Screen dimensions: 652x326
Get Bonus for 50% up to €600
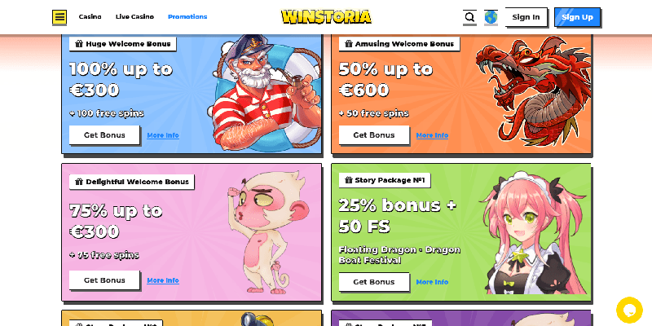click(374, 135)
